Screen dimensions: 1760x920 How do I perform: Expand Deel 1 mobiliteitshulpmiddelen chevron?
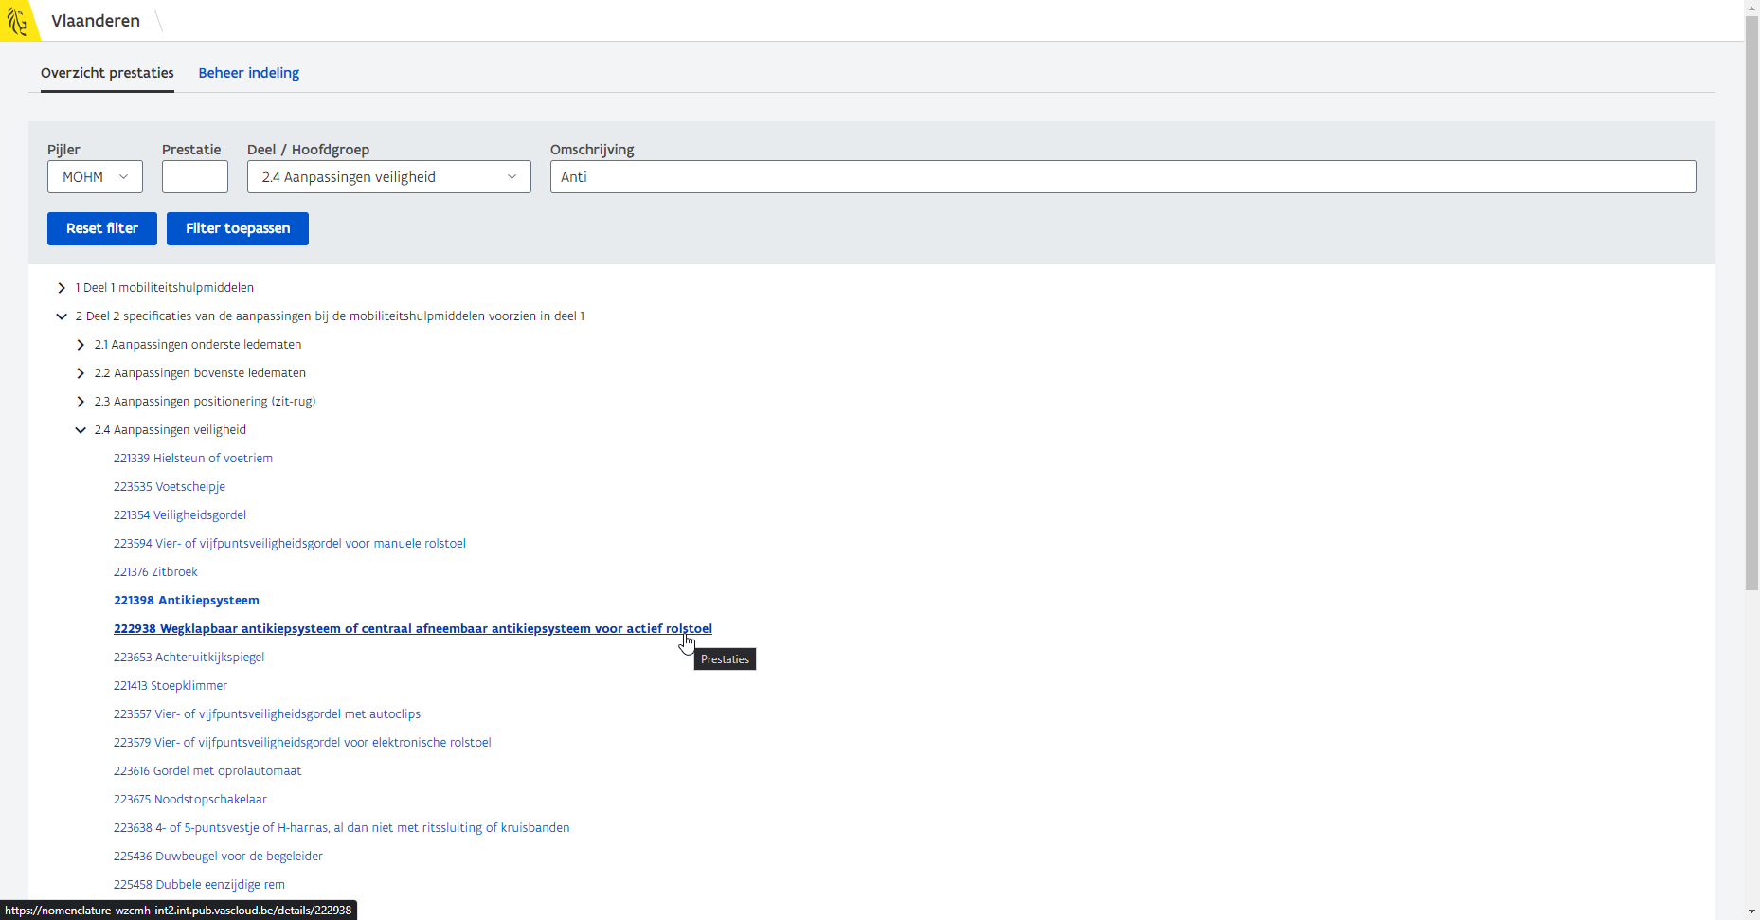[x=62, y=288]
